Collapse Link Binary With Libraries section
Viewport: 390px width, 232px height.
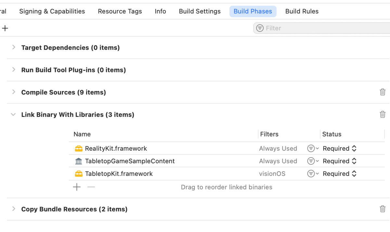click(13, 114)
